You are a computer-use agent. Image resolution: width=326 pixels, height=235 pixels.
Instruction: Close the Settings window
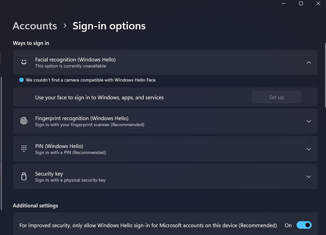pyautogui.click(x=318, y=4)
